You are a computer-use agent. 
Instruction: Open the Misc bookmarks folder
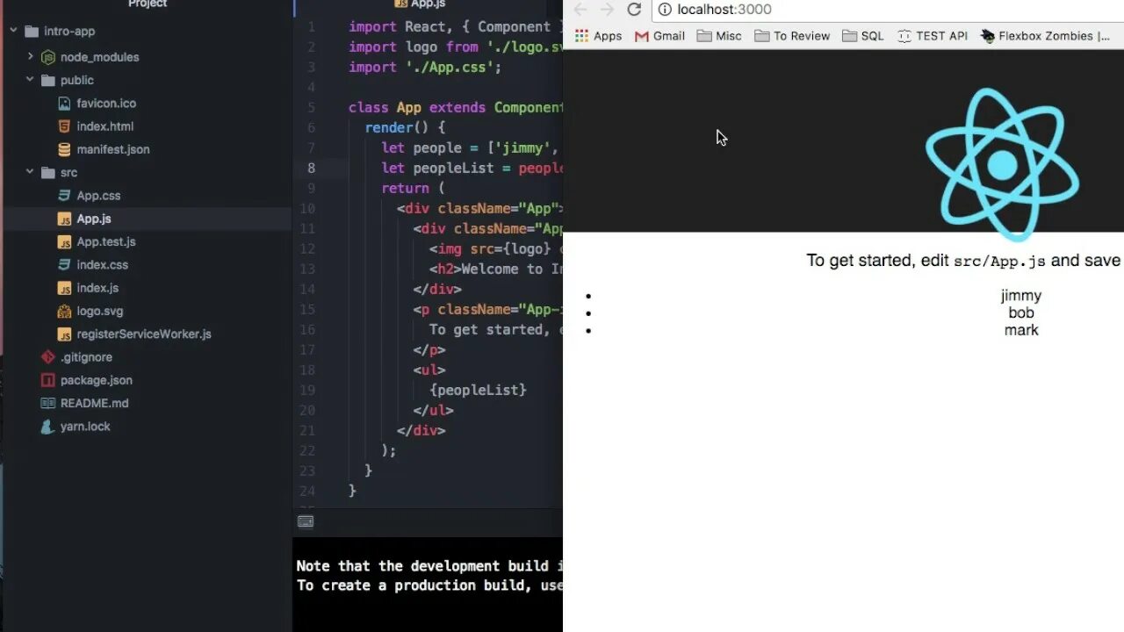click(719, 36)
